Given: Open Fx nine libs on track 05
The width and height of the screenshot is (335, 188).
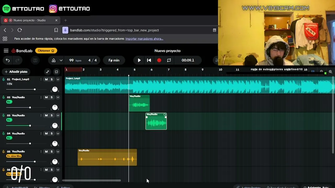Looking at the screenshot, I should coord(14,156).
